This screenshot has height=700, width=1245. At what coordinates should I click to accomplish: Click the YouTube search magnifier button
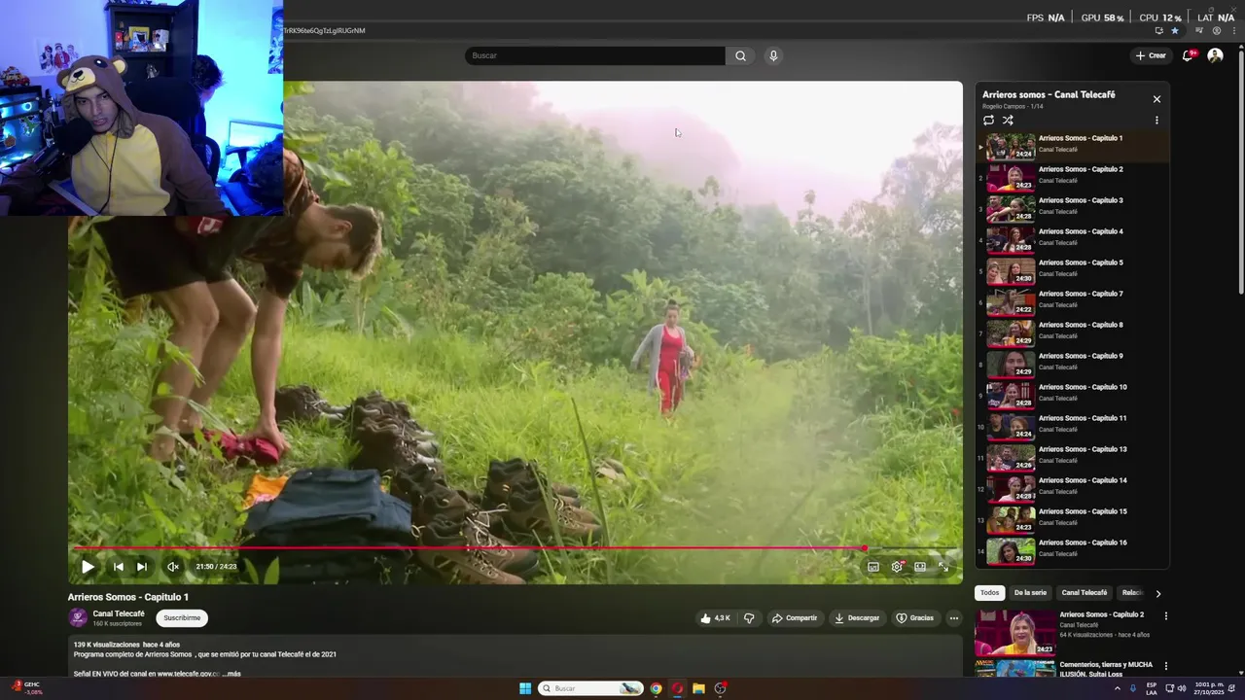740,55
